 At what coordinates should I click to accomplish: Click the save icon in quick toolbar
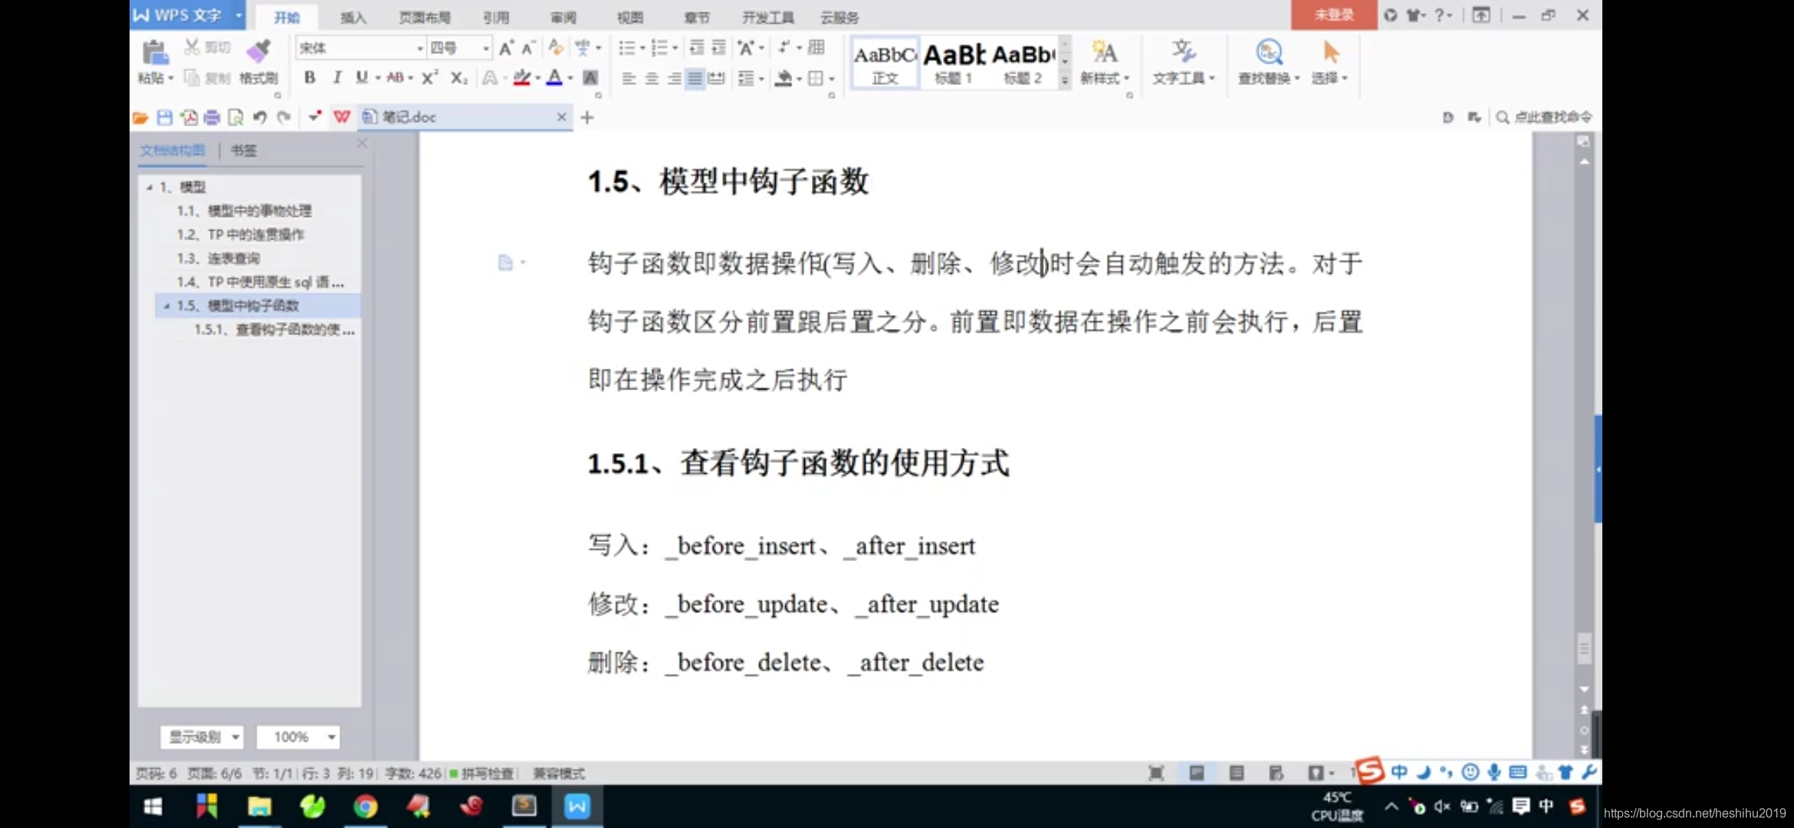[164, 117]
